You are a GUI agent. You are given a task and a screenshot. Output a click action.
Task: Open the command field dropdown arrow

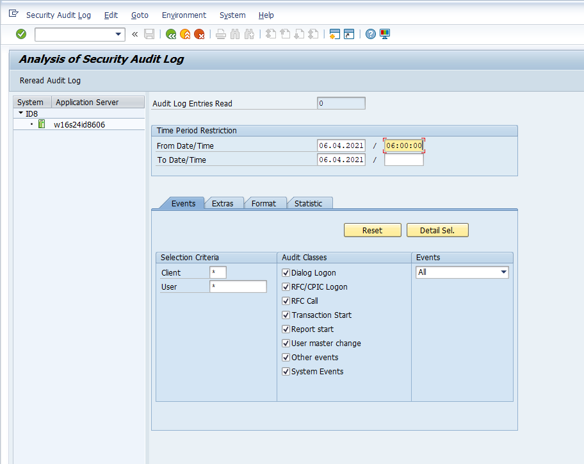(118, 34)
